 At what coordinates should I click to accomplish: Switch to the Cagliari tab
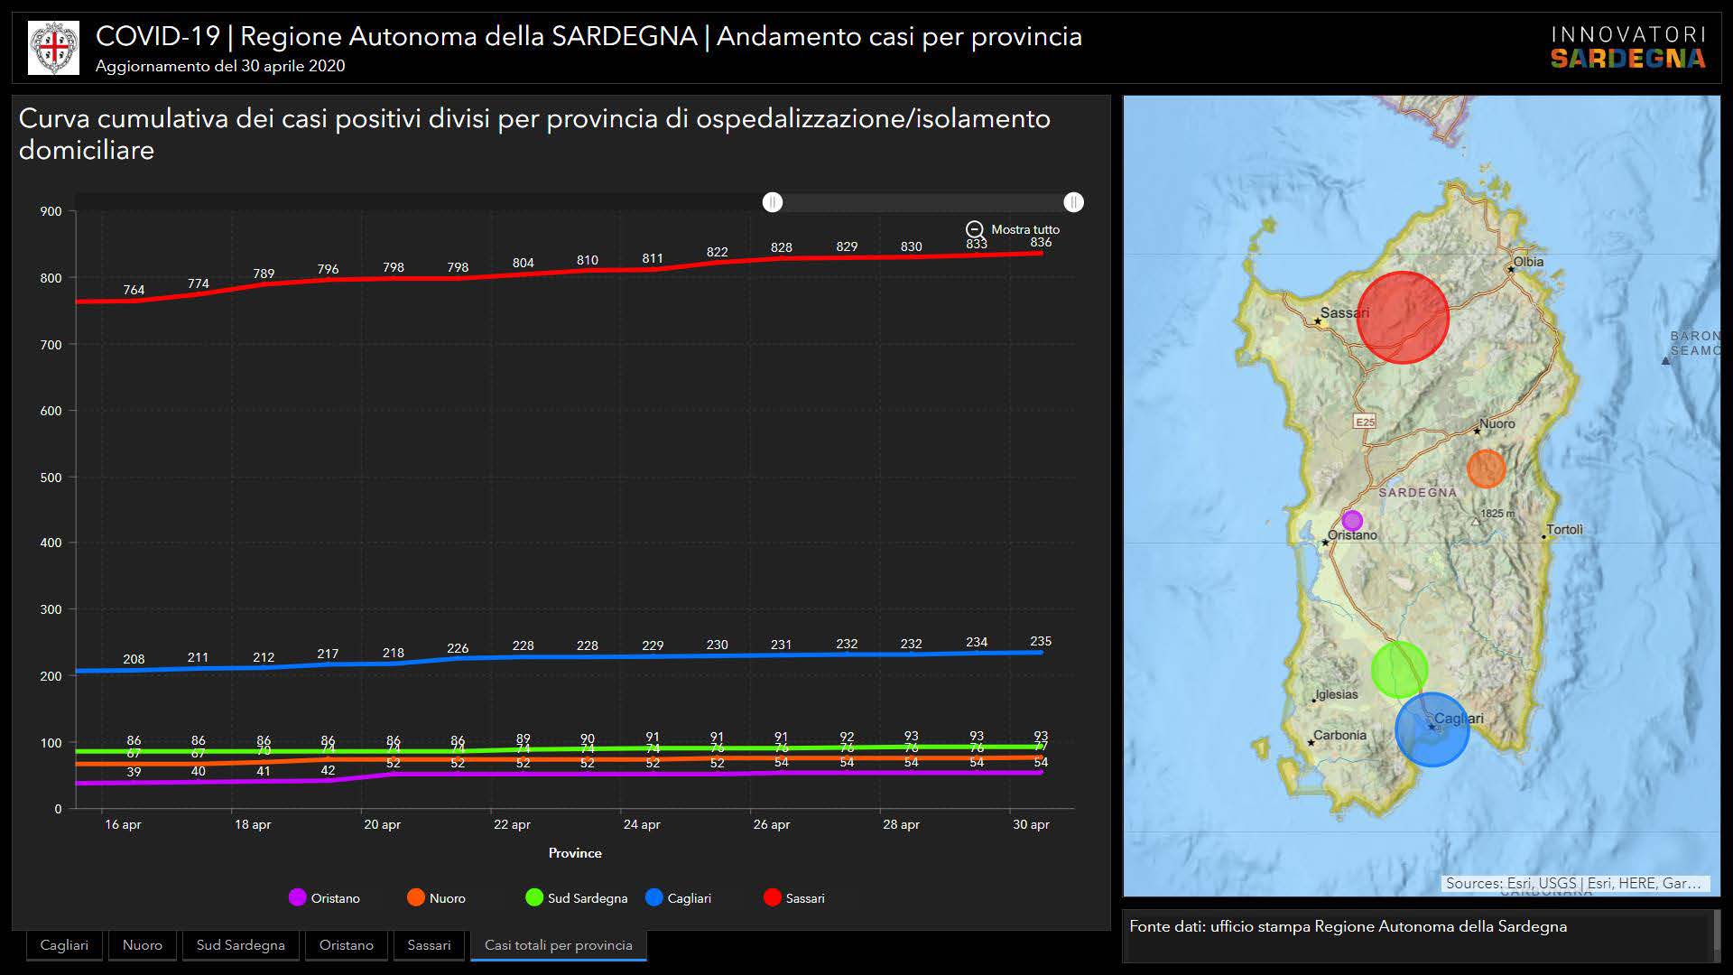click(64, 945)
